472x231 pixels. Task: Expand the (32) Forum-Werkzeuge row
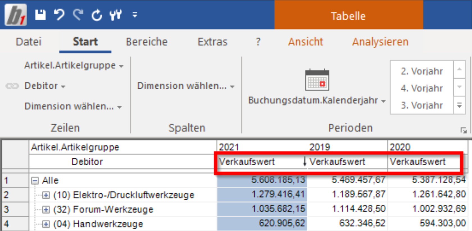46,210
